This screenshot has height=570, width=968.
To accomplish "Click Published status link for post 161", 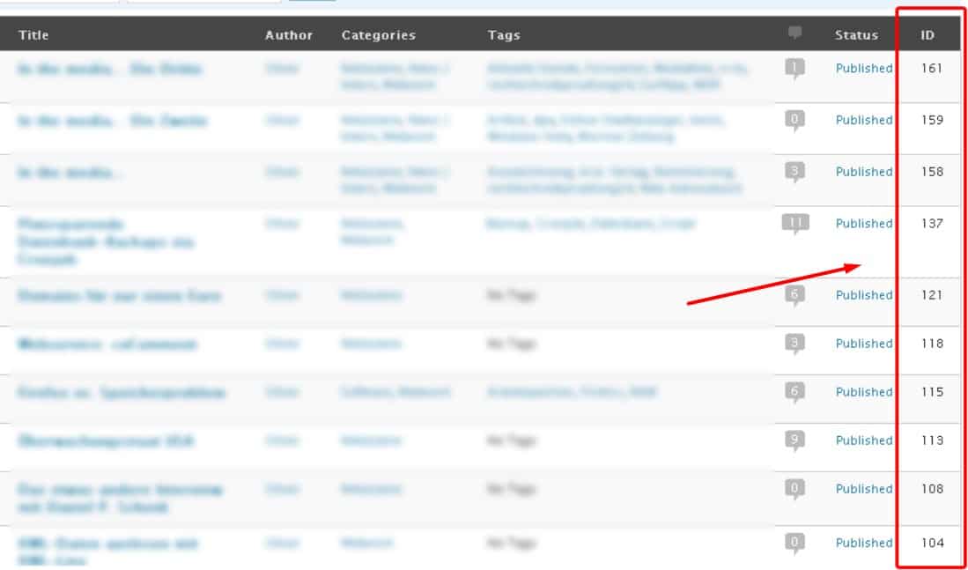I will (x=864, y=69).
